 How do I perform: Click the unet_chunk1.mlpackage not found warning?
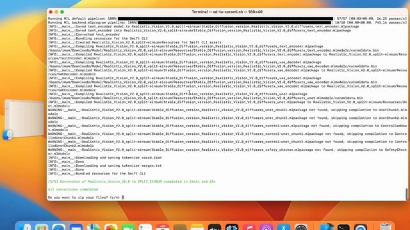coord(227,112)
